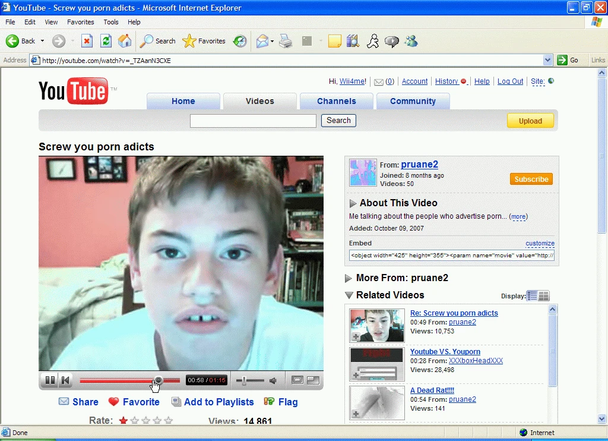Share the video via Share link
The width and height of the screenshot is (608, 441).
pyautogui.click(x=78, y=402)
